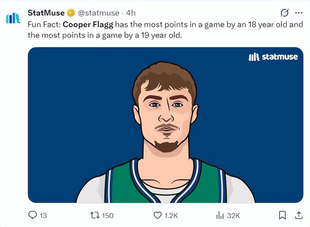This screenshot has width=310, height=227.
Task: Open the @statmuse handle link
Action: pyautogui.click(x=98, y=13)
